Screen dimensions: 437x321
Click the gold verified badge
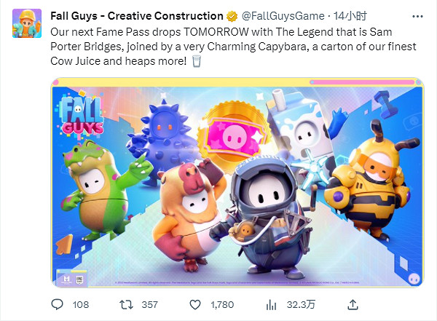point(233,15)
